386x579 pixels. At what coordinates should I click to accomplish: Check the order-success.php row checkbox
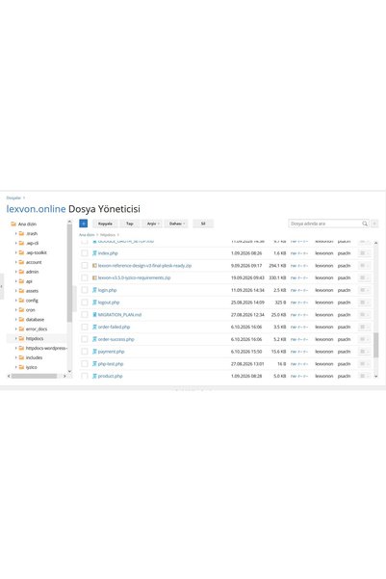(x=85, y=339)
